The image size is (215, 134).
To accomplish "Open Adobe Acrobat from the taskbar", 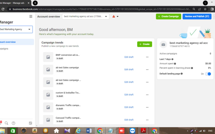I will 143,131.
